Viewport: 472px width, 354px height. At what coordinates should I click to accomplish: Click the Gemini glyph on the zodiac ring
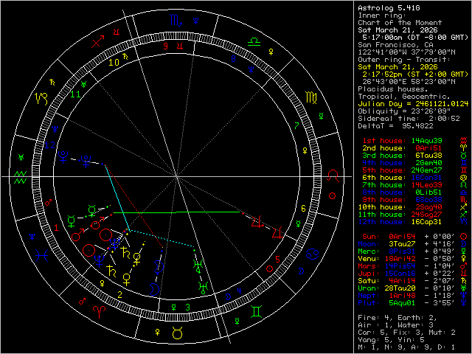(x=254, y=313)
